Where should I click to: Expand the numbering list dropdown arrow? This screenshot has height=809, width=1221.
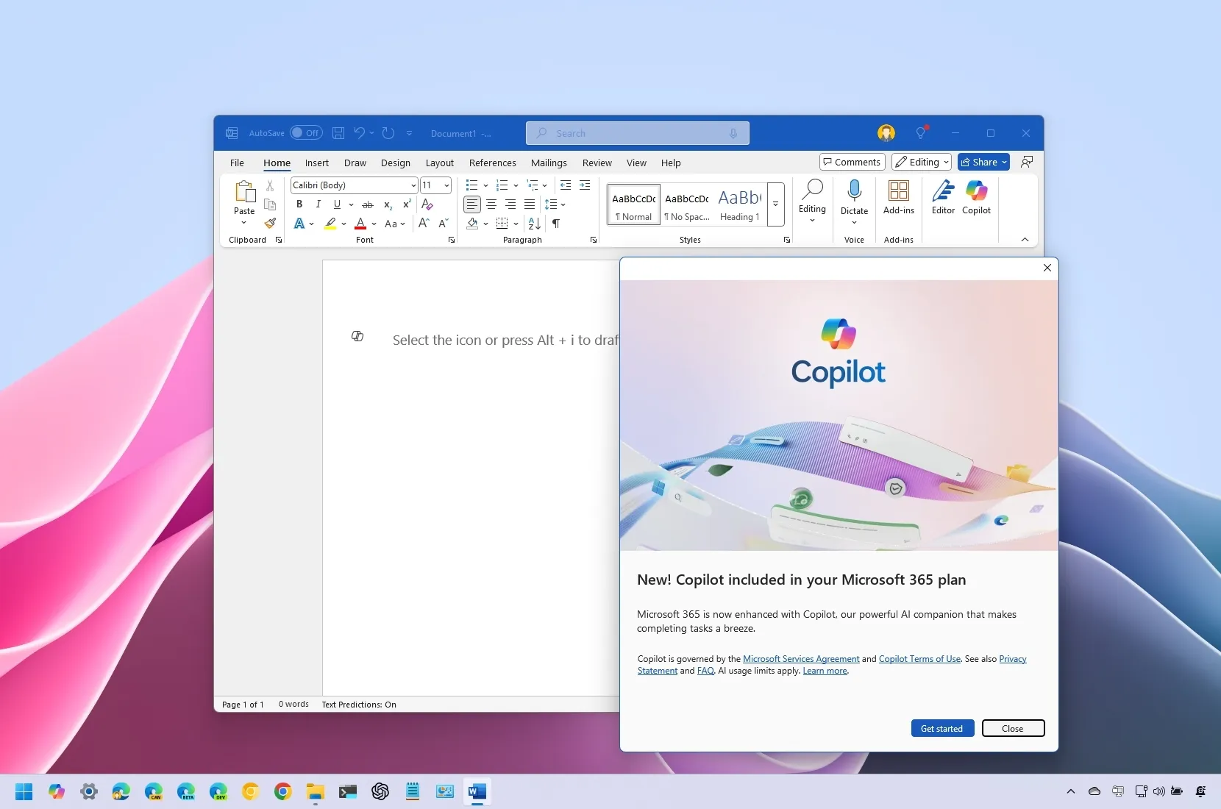pyautogui.click(x=516, y=185)
